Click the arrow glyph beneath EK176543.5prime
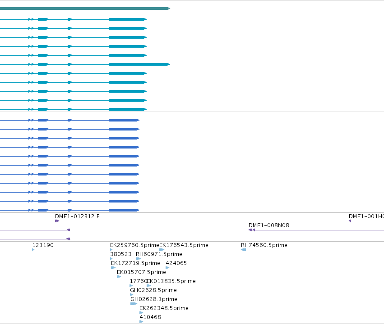This screenshot has width=384, height=324. (x=162, y=250)
